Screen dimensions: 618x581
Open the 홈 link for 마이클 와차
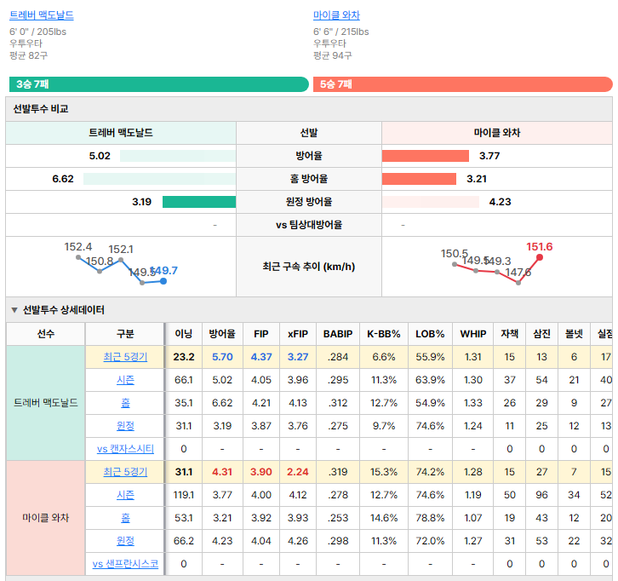125,518
